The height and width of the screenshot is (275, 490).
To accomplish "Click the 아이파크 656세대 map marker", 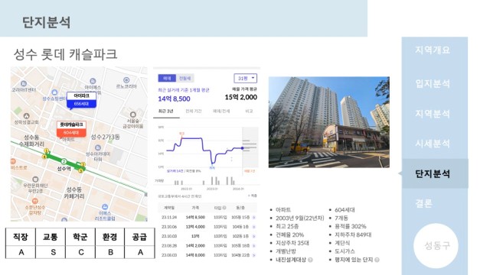I will [81, 100].
